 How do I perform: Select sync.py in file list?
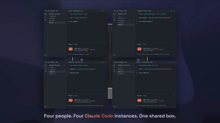pyautogui.click(x=57, y=22)
